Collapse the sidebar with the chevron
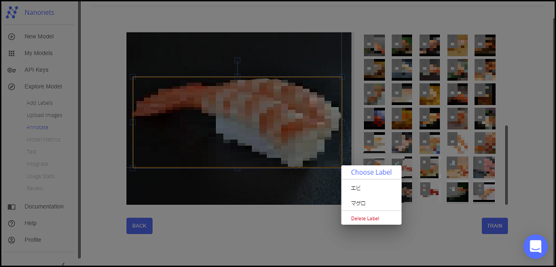 63,264
